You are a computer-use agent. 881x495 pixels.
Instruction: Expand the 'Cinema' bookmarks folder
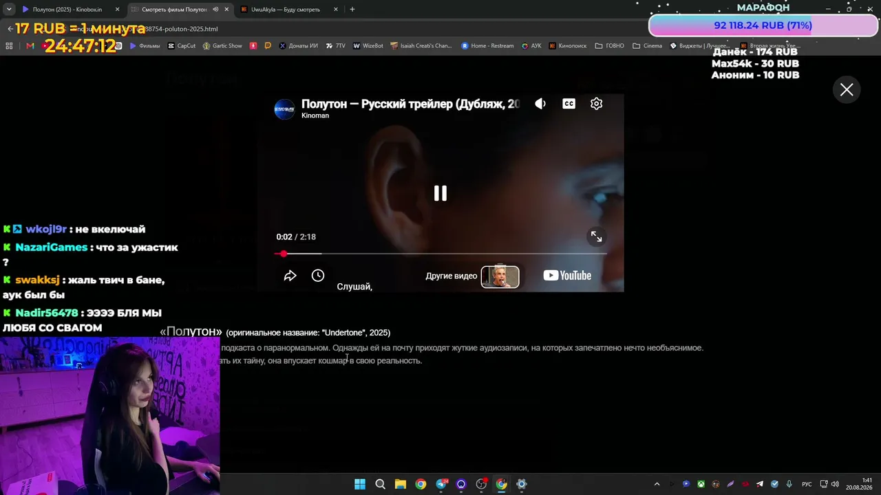coord(647,46)
